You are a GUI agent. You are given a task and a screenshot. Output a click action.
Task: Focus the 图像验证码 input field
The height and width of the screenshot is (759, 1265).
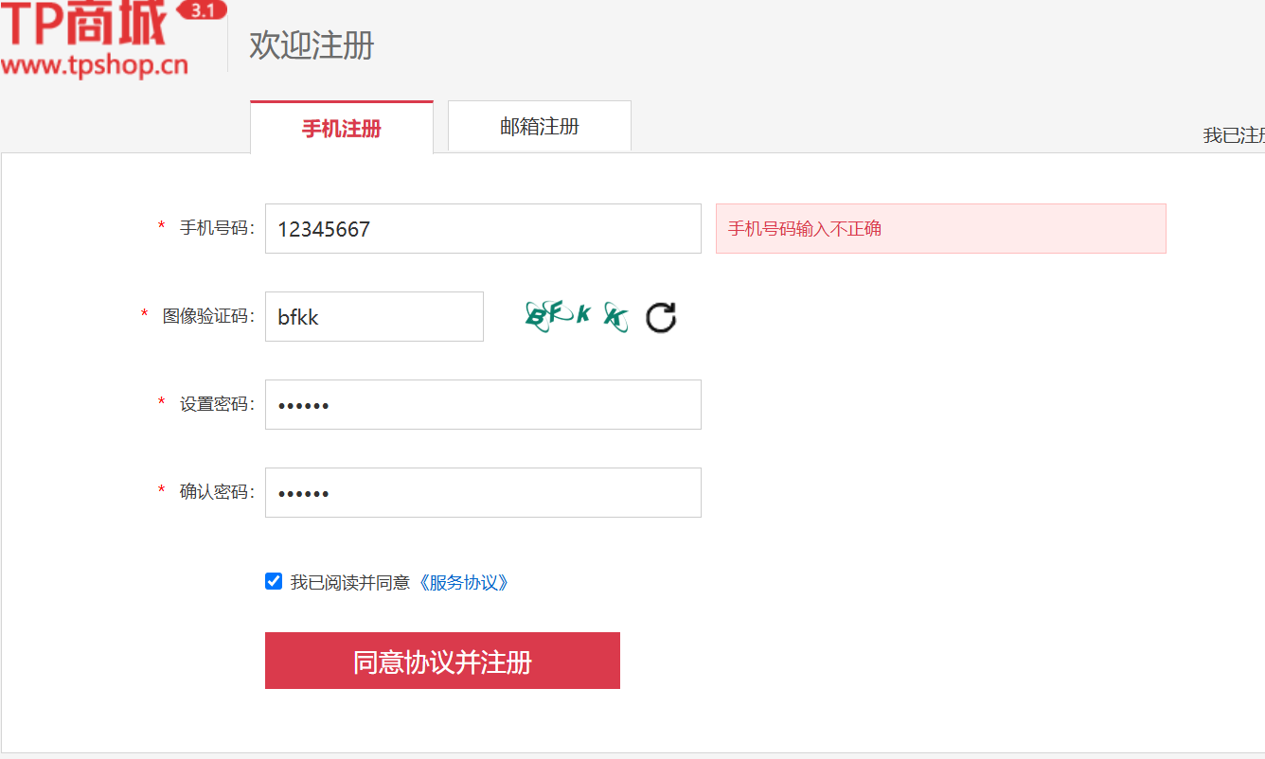(x=374, y=316)
